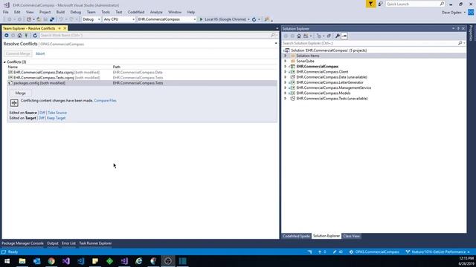Open the feature branch dropdown in status bar

(438, 252)
